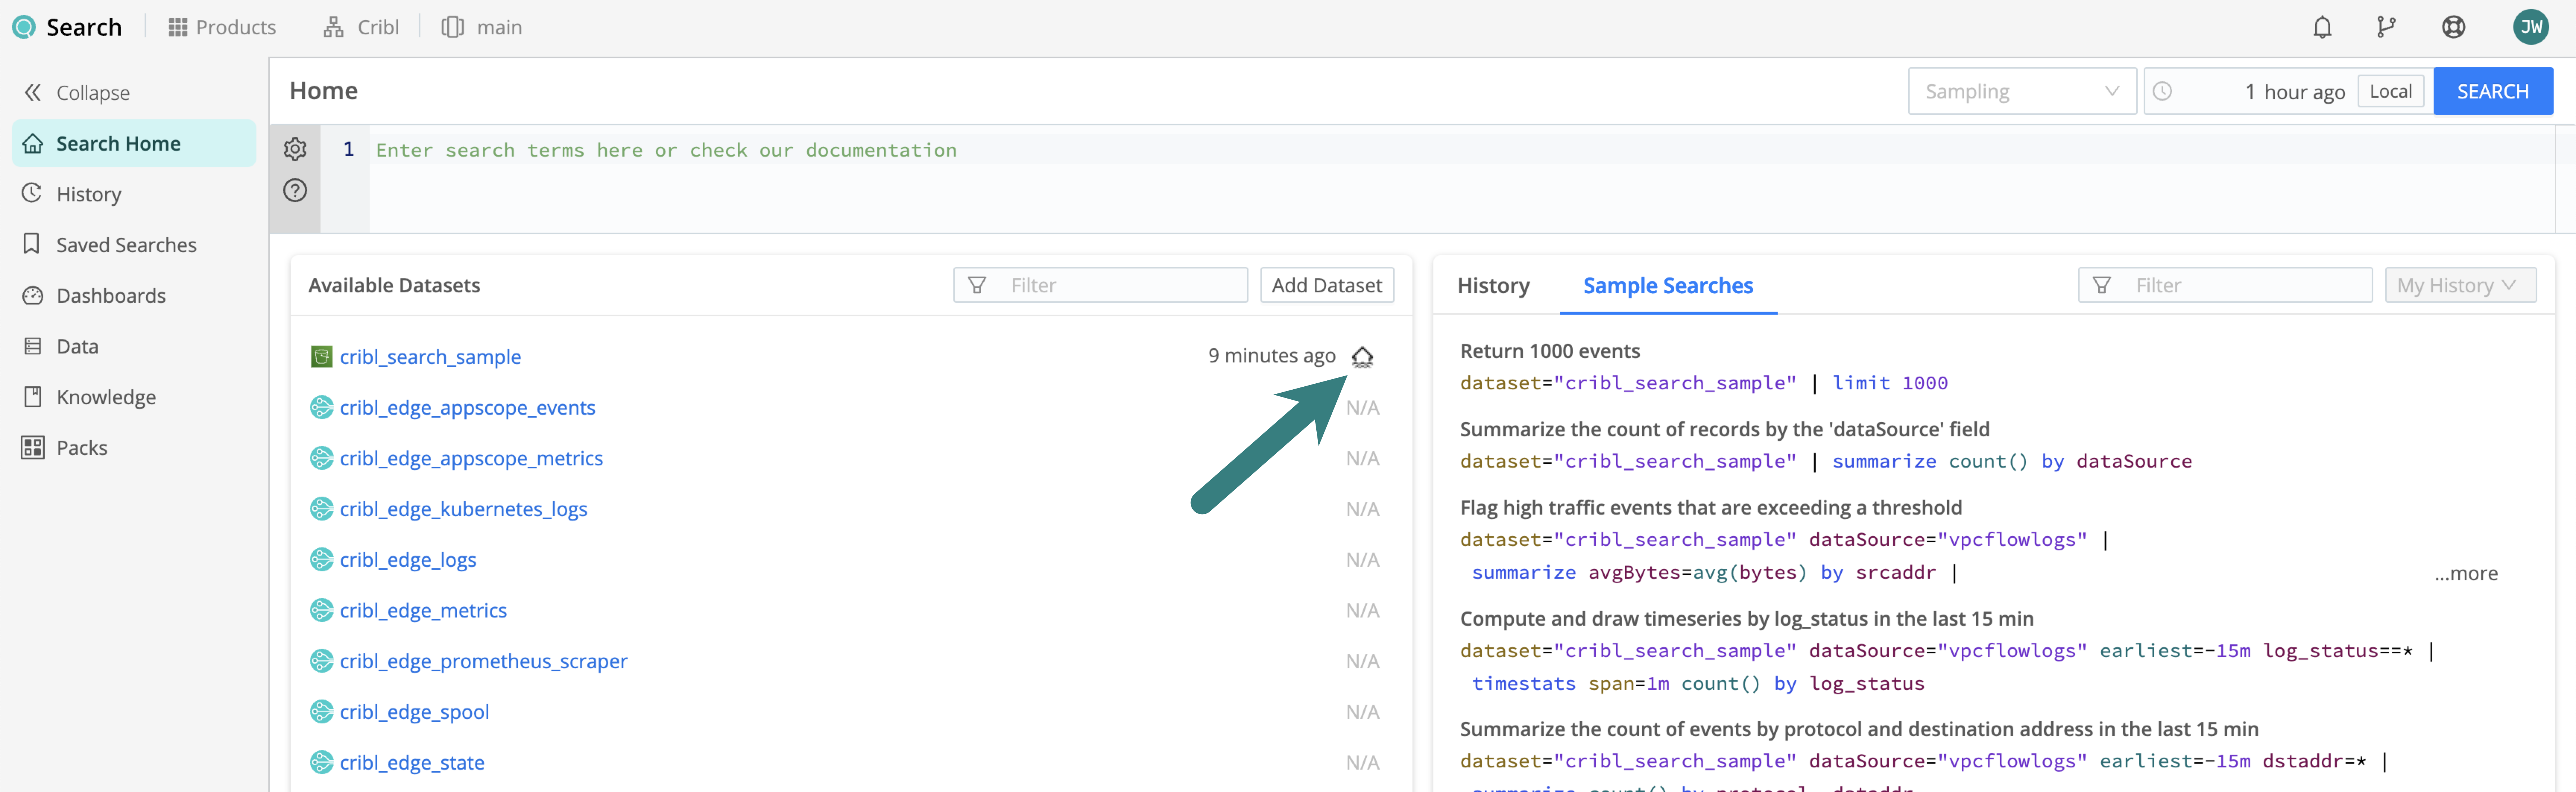
Task: Open the Packs section
Action: point(65,448)
